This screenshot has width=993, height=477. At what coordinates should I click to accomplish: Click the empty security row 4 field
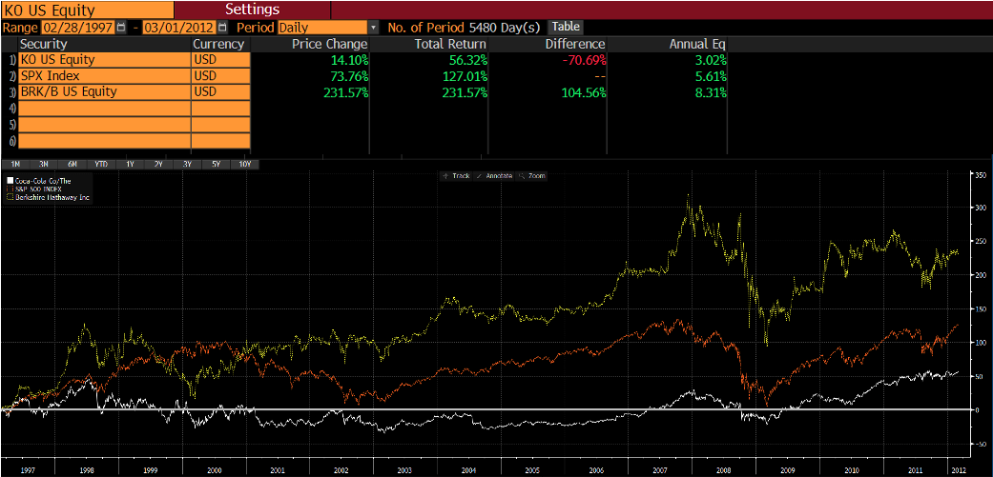[103, 109]
